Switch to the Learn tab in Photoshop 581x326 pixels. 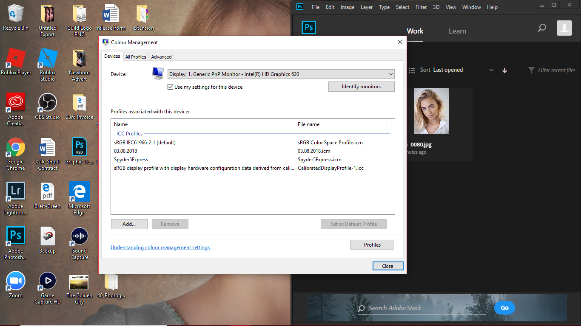pos(457,31)
